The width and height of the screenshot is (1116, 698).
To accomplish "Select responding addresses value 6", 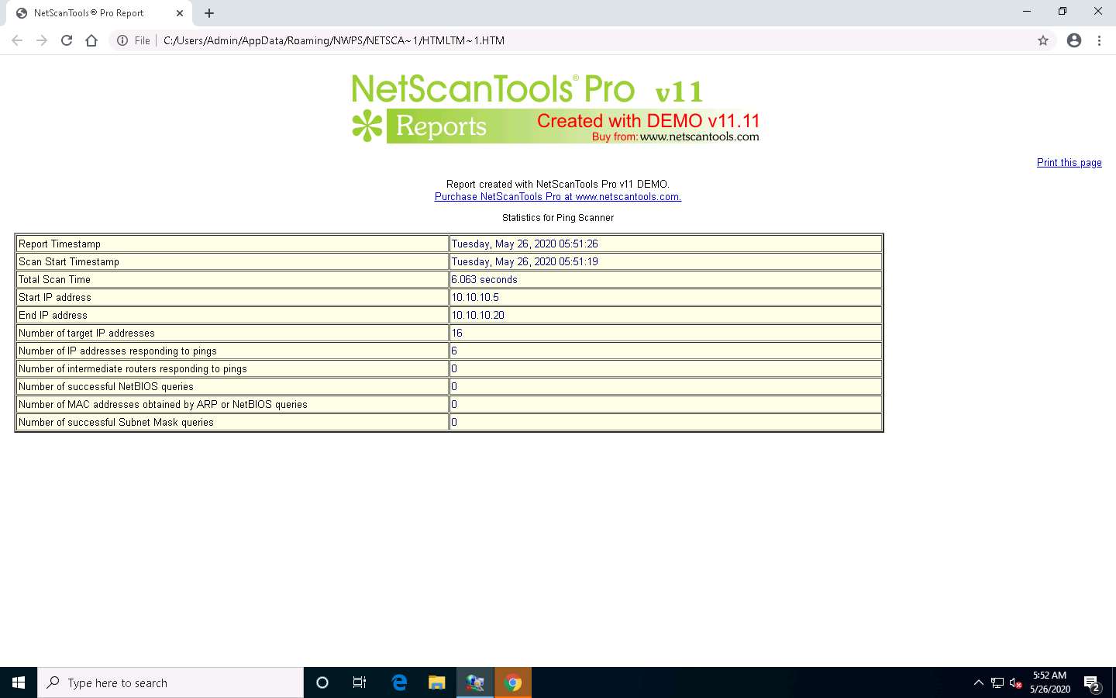I will click(454, 351).
